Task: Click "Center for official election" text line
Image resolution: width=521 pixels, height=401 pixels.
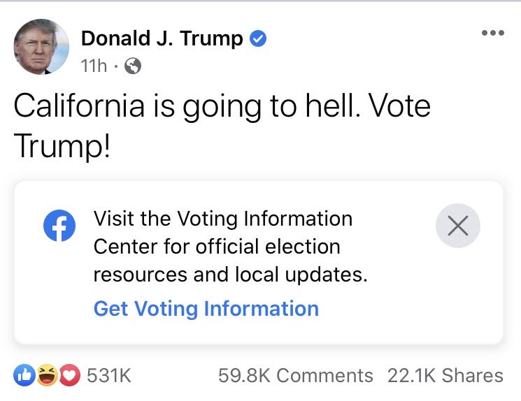Action: (x=217, y=247)
